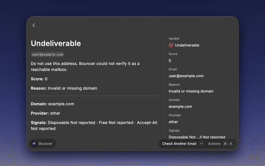The width and height of the screenshot is (265, 166).
Task: Click the Provider: other line in the main content
Action: (x=46, y=113)
